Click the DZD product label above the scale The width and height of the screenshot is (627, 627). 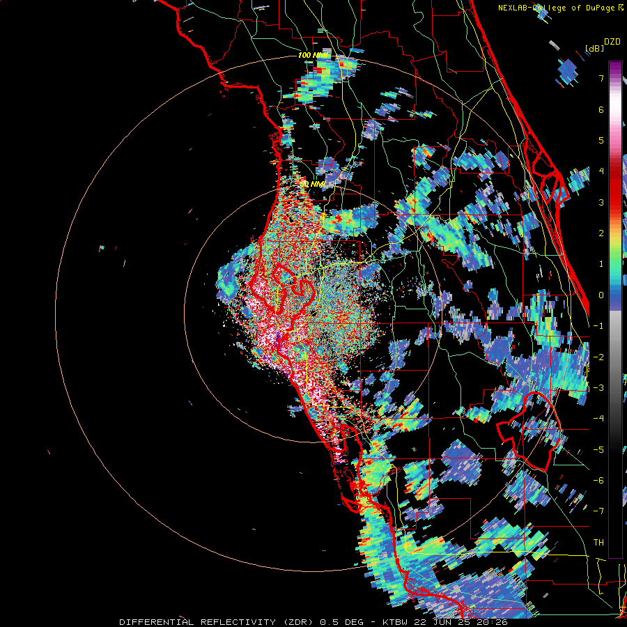click(612, 42)
